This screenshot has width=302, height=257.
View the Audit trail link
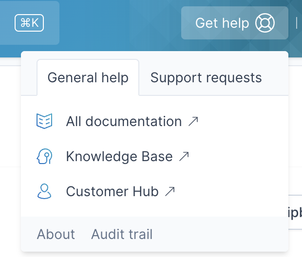click(122, 234)
